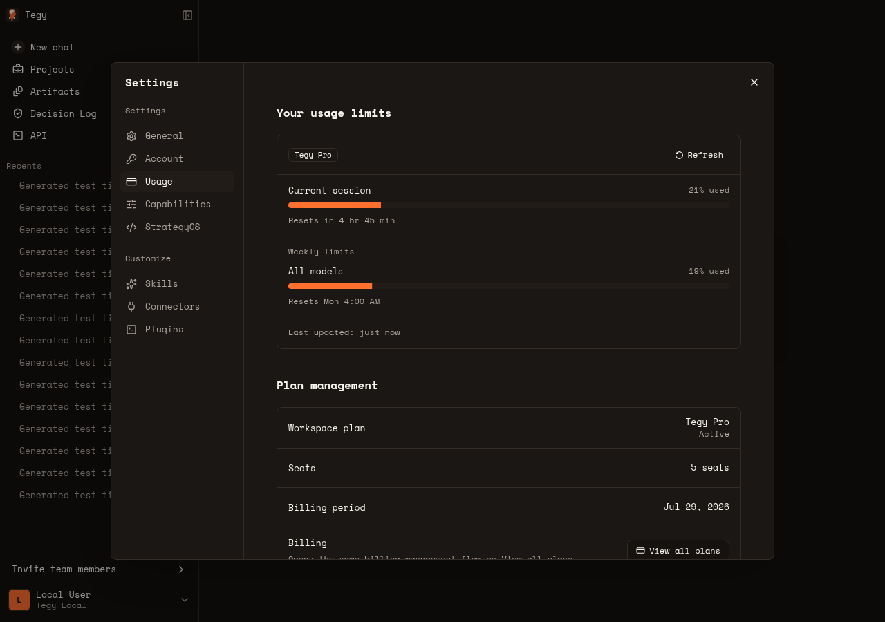Click the API terminal icon

(18, 135)
